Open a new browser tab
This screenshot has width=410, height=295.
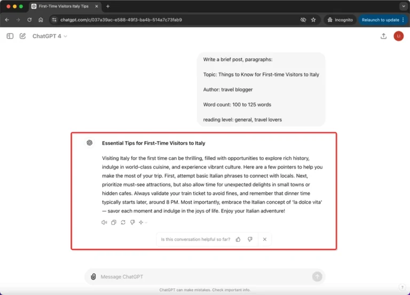tap(108, 6)
